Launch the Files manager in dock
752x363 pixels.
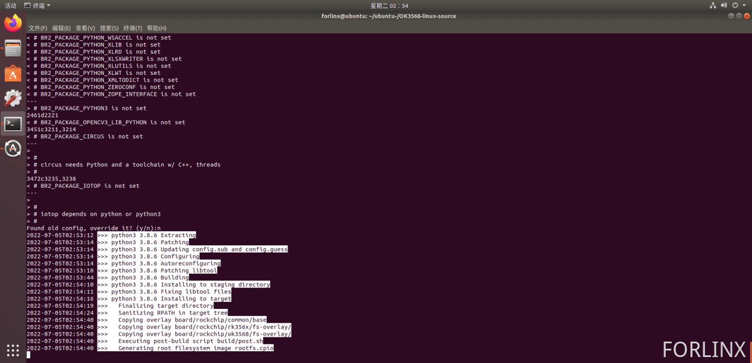click(x=12, y=49)
